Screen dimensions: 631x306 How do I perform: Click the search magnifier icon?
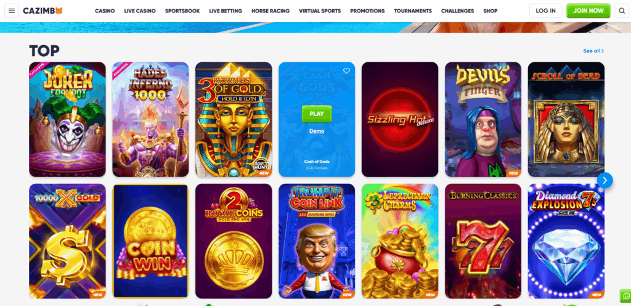622,11
